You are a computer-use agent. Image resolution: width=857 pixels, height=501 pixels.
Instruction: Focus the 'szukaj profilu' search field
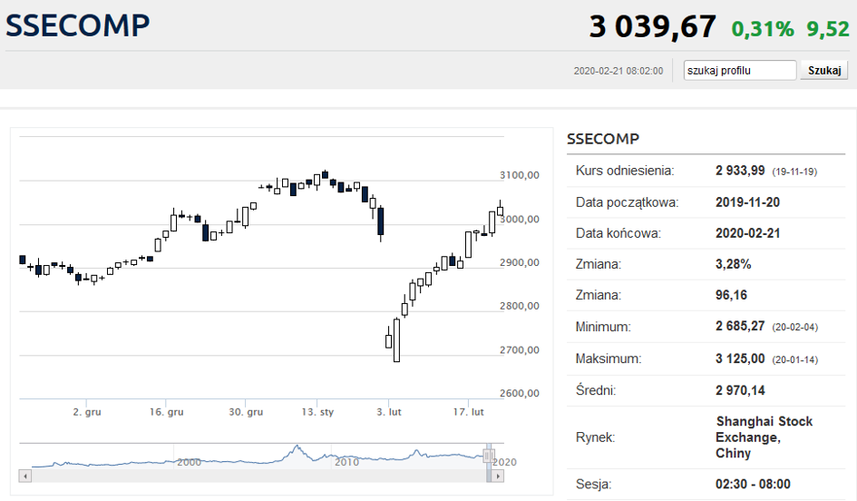point(739,71)
